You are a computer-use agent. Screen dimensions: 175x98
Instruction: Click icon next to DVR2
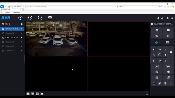pos(22,24)
